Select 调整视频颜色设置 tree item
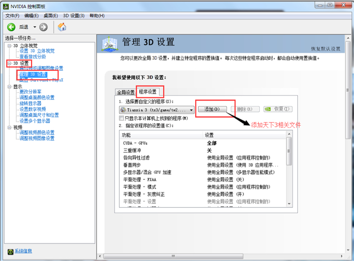 pyautogui.click(x=37, y=132)
